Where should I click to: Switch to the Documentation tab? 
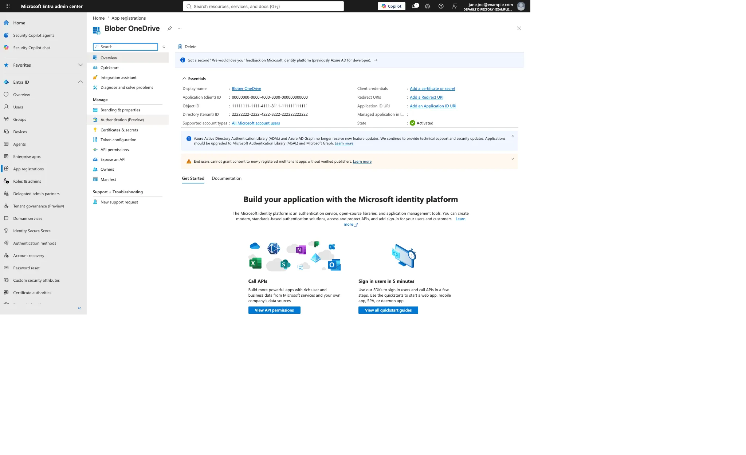[227, 178]
